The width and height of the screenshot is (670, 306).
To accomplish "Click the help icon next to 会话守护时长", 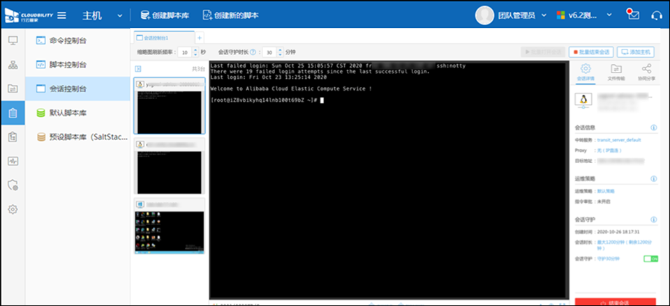I will point(253,52).
